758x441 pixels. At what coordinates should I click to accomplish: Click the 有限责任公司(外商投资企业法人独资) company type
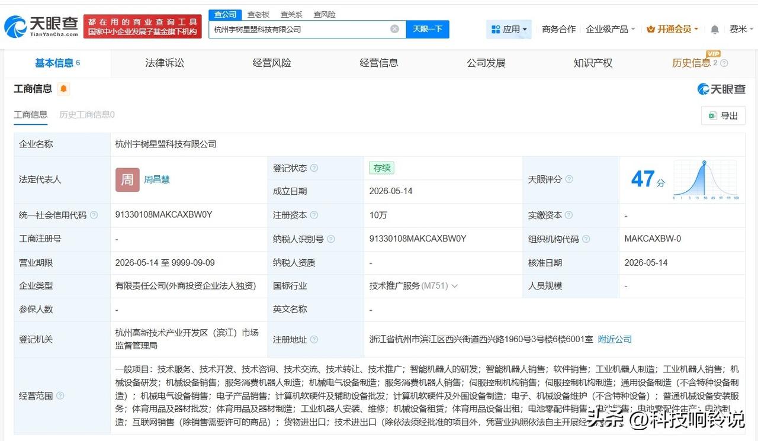(186, 286)
